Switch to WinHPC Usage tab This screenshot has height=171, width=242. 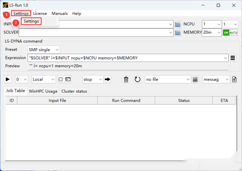pyautogui.click(x=43, y=91)
